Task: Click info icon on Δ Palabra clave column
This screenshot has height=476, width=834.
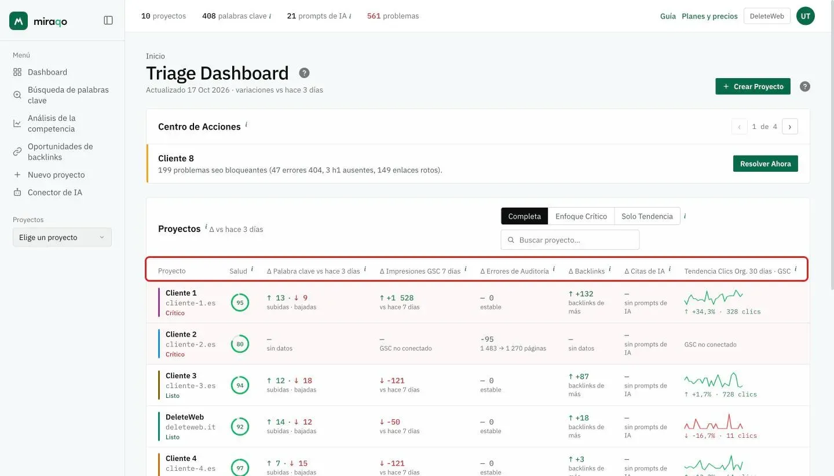Action: click(x=365, y=269)
